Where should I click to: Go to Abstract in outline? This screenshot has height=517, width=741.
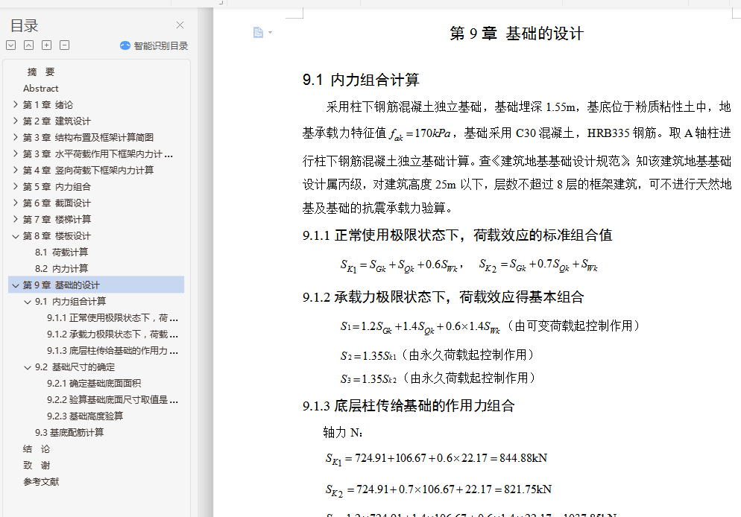41,89
